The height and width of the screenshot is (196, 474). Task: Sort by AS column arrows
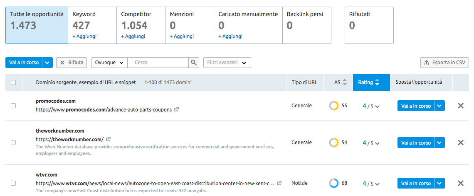[344, 82]
